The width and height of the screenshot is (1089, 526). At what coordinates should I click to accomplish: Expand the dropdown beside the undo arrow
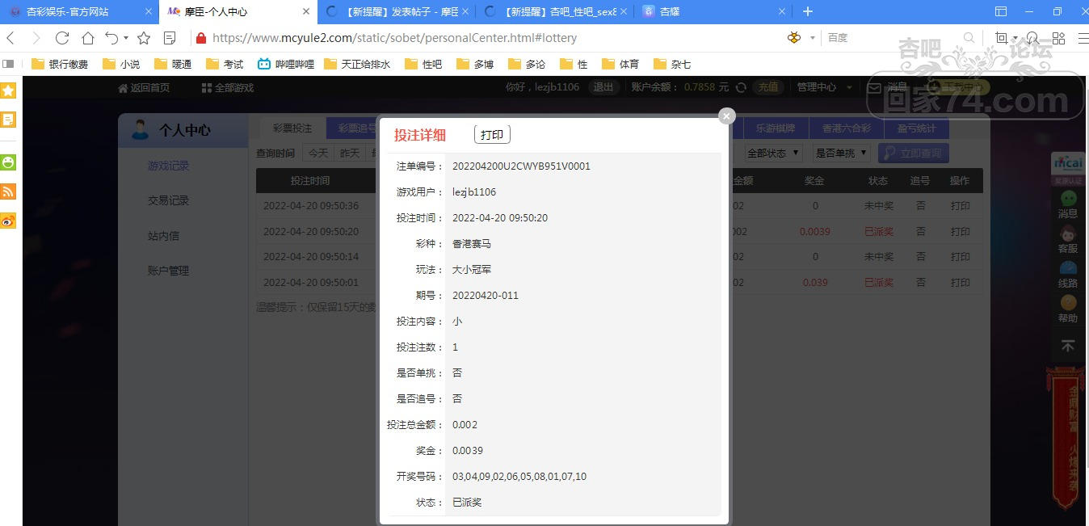click(126, 38)
